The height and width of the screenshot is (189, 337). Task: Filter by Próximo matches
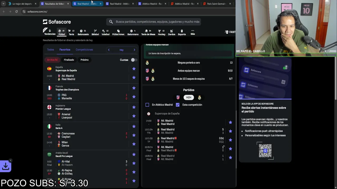click(85, 60)
